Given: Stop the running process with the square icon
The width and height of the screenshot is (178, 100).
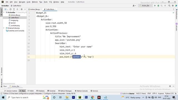Looking at the screenshot, I should (x=165, y=6).
